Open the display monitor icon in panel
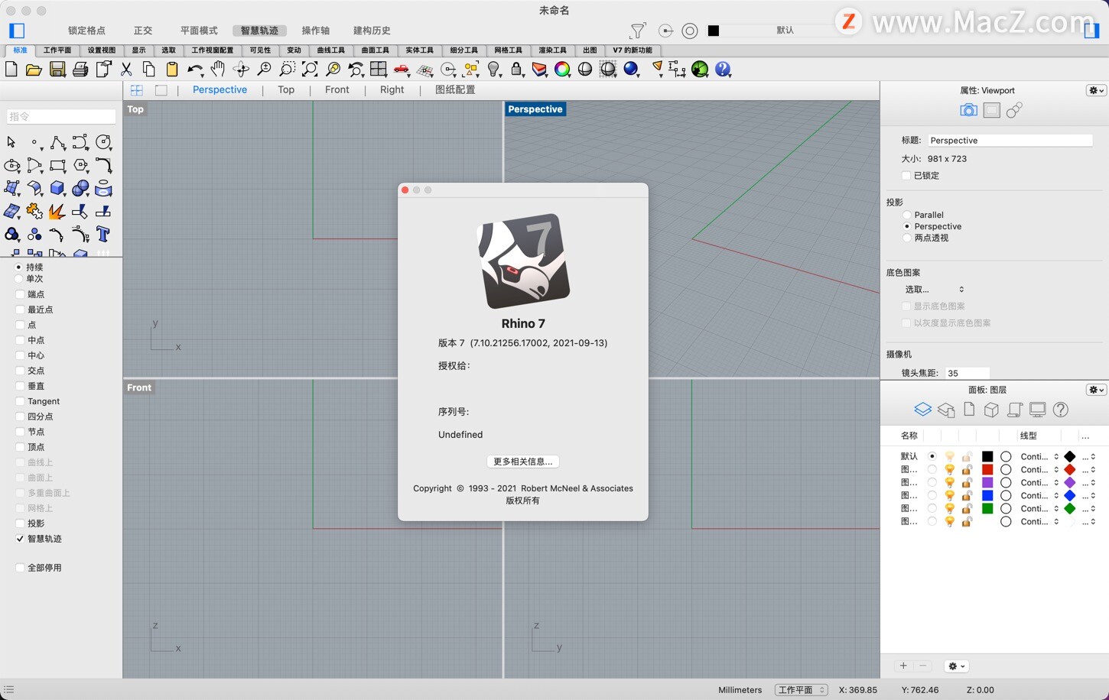 coord(1038,410)
